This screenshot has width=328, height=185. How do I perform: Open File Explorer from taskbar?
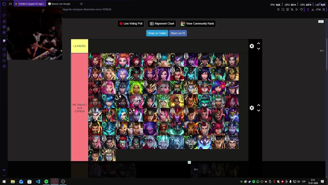13,182
